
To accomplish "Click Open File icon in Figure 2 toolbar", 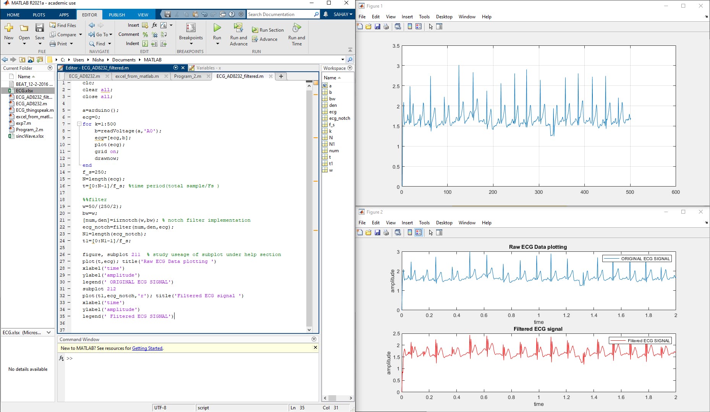I will (x=369, y=232).
